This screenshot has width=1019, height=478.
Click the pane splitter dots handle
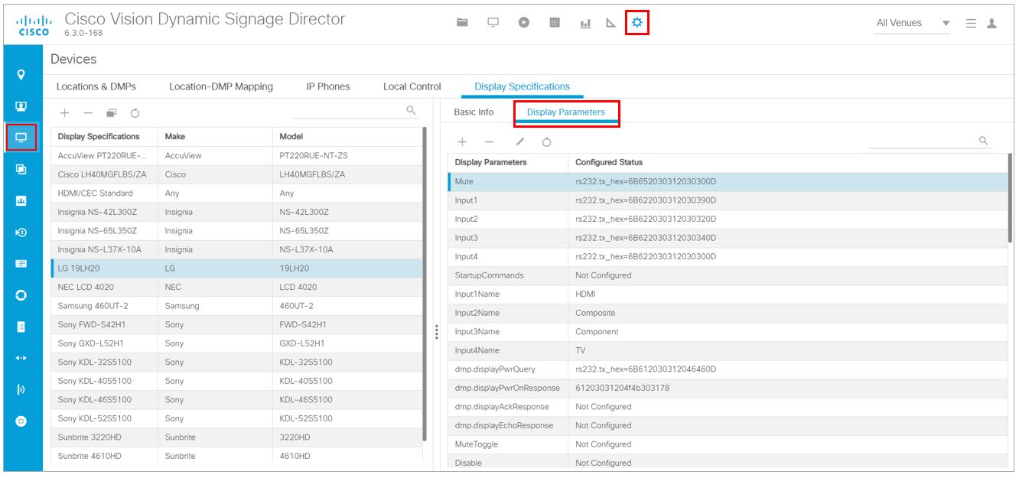pos(436,332)
